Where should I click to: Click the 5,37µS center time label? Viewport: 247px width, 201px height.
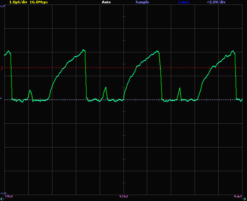[123, 196]
